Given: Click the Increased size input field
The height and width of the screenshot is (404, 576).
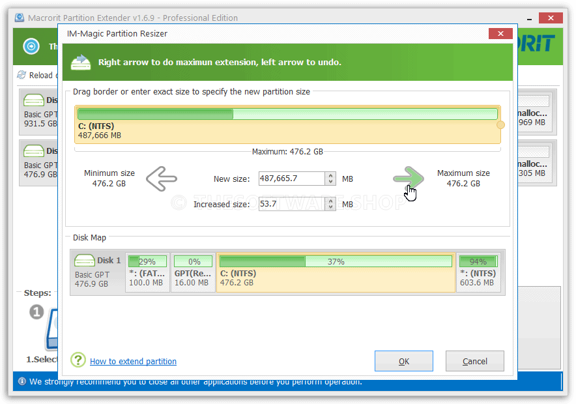Looking at the screenshot, I should 292,204.
